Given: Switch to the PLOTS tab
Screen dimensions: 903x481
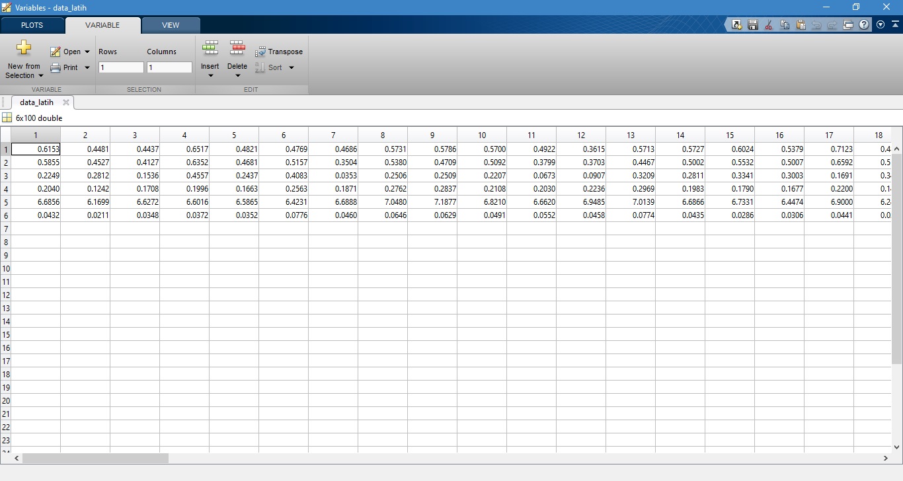Looking at the screenshot, I should point(32,25).
